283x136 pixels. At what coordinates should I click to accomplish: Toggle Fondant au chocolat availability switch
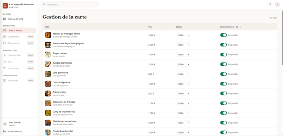click(x=223, y=132)
